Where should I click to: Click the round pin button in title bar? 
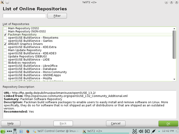pyautogui.click(x=7, y=2)
